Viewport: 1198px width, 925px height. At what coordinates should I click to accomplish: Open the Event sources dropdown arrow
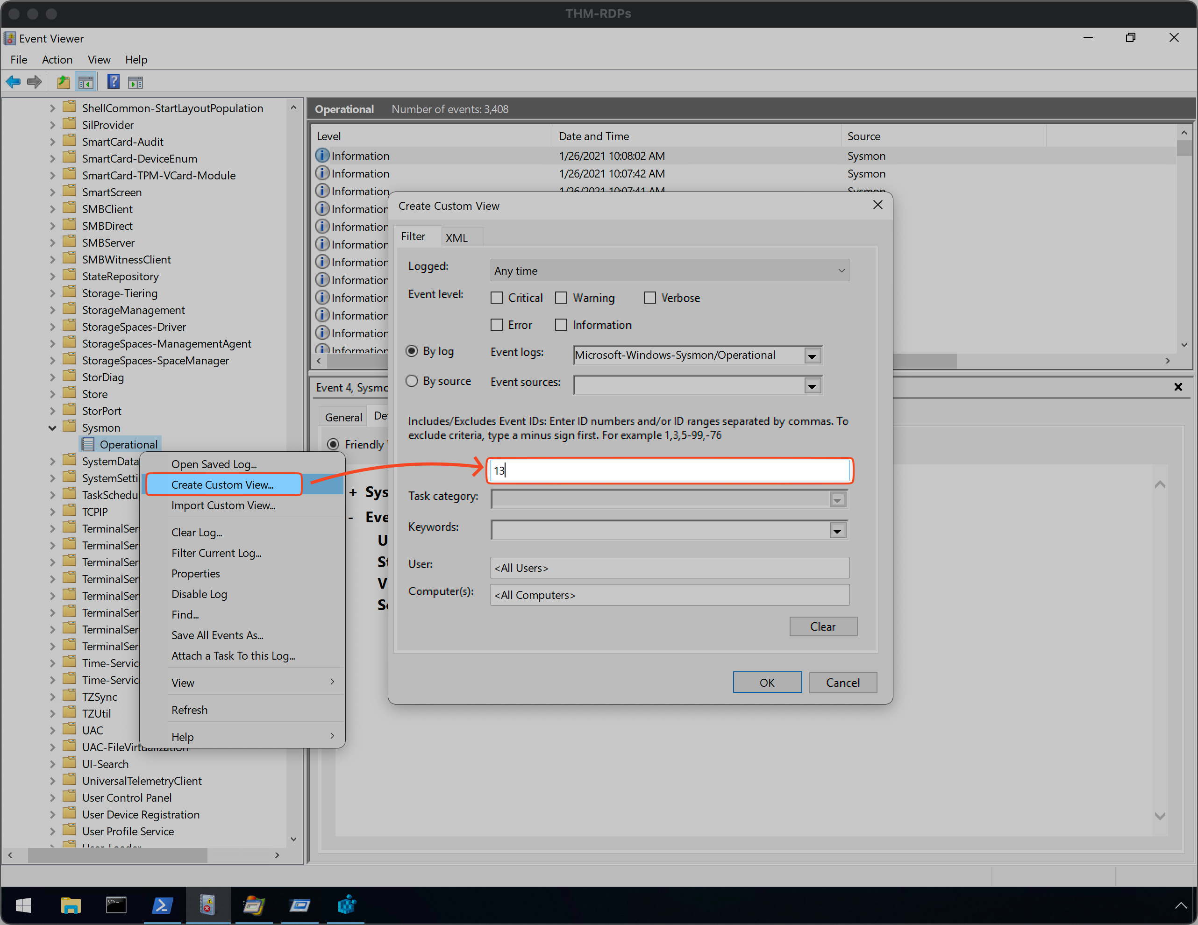click(x=812, y=386)
